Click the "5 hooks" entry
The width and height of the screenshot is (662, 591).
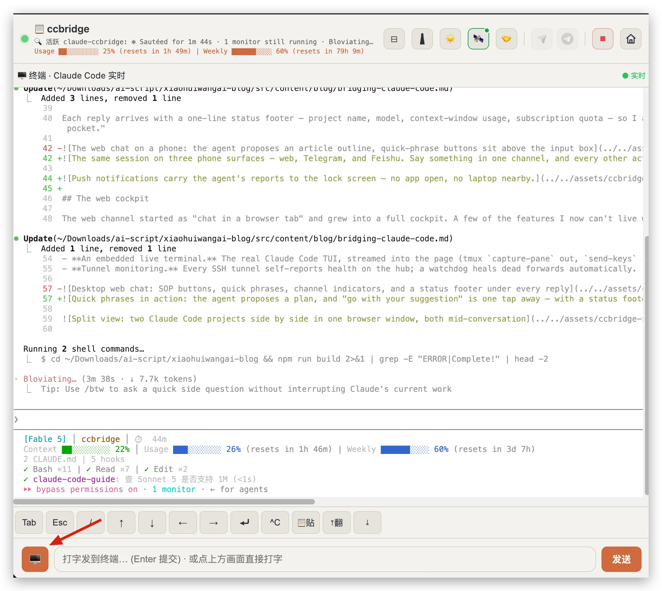point(108,459)
